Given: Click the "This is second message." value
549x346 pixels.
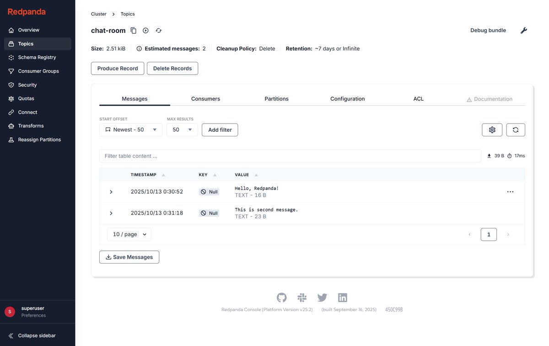Looking at the screenshot, I should (266, 210).
